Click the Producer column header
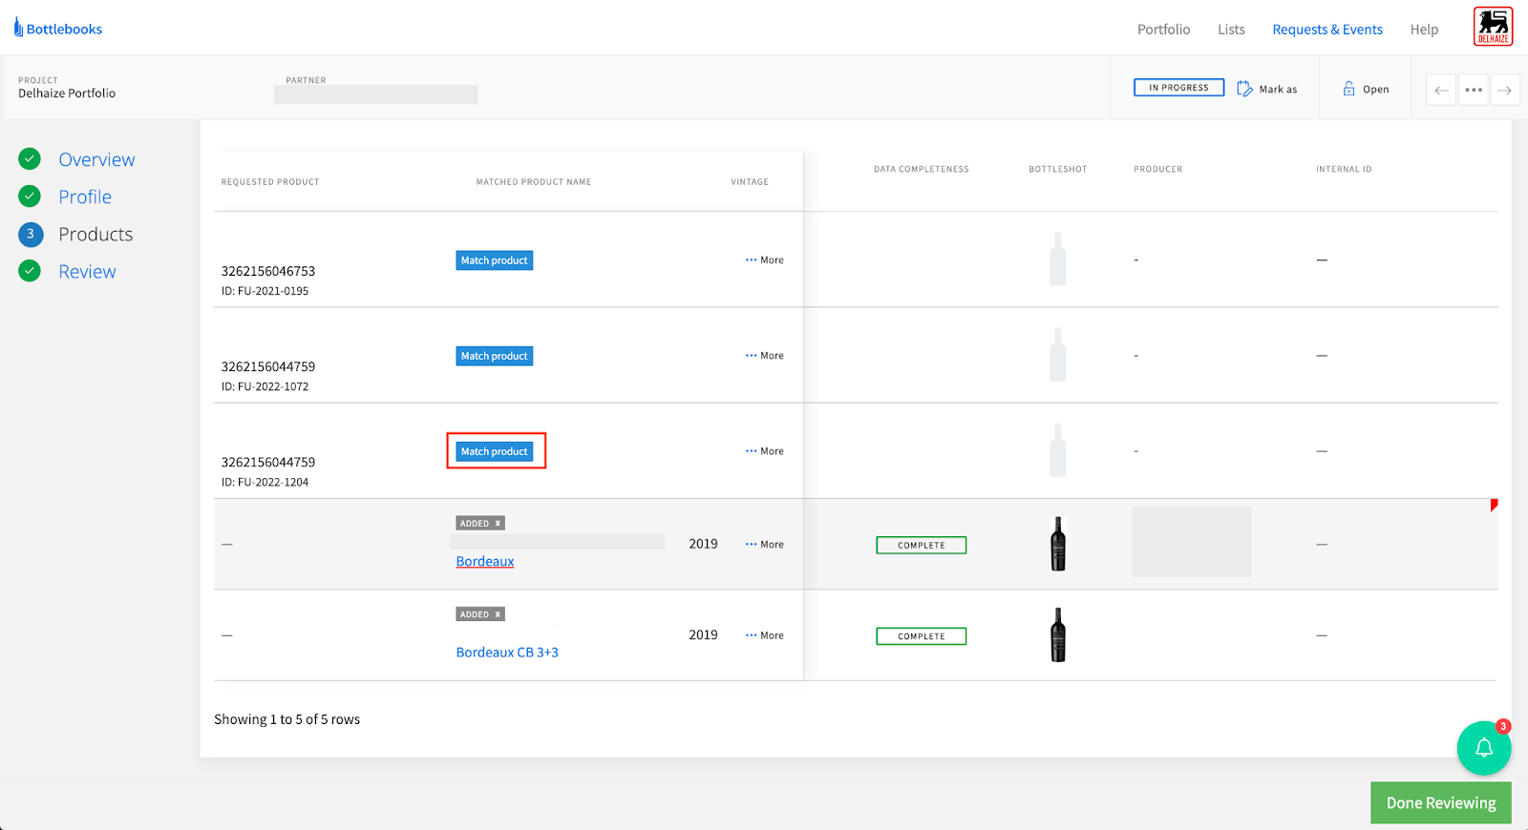 coord(1157,169)
